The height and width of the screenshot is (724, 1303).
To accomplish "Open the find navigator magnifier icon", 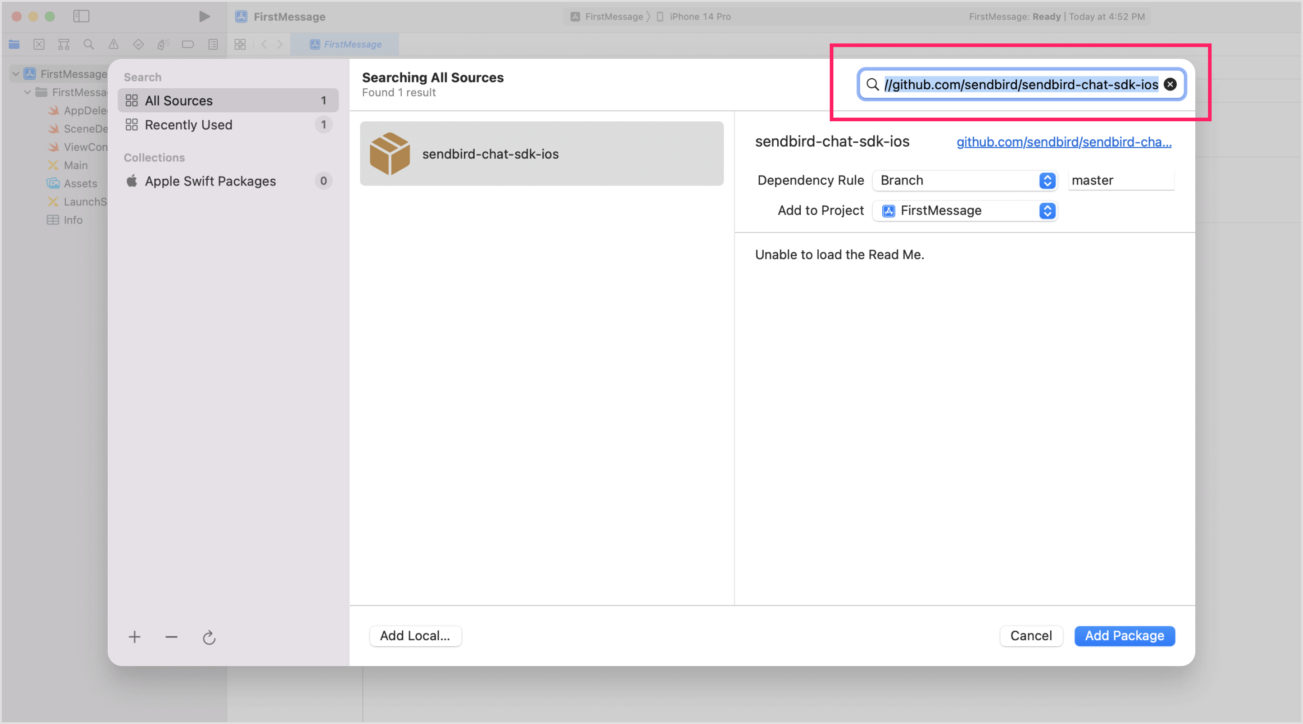I will tap(89, 44).
